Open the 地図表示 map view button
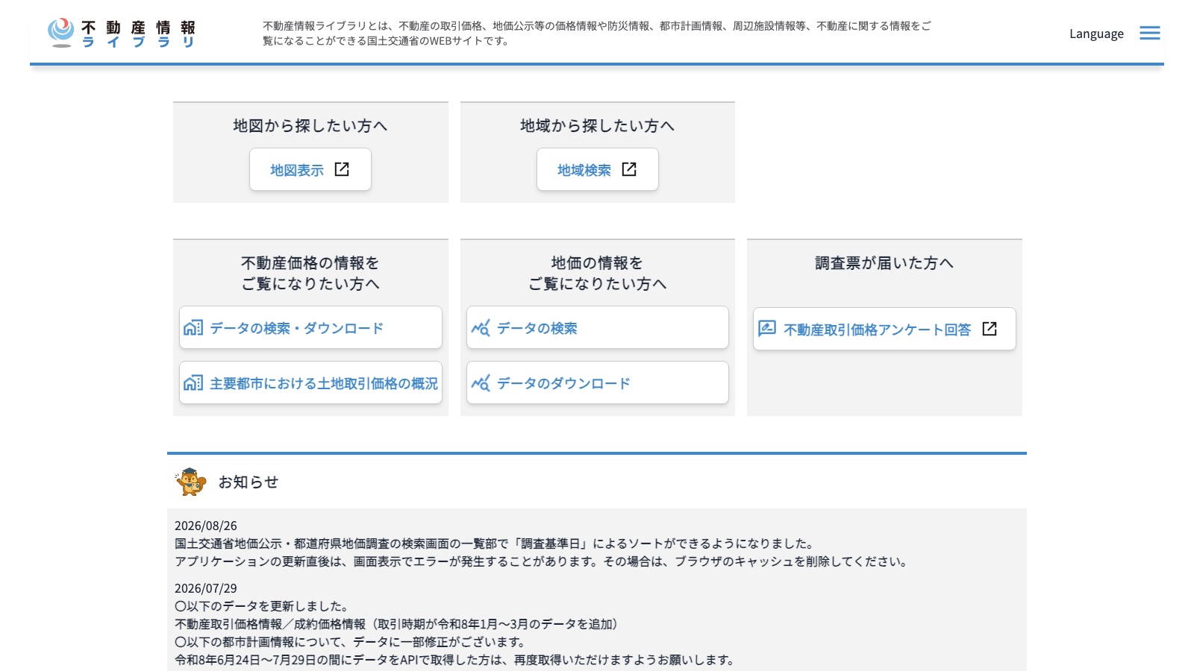 310,169
